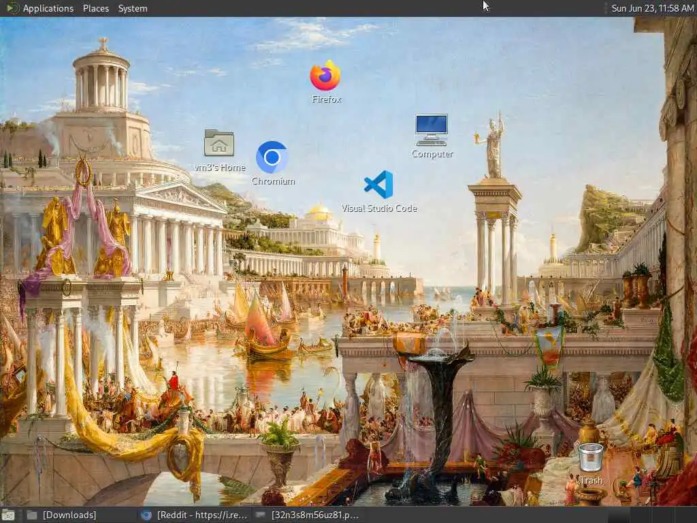Open the System menu

[133, 8]
